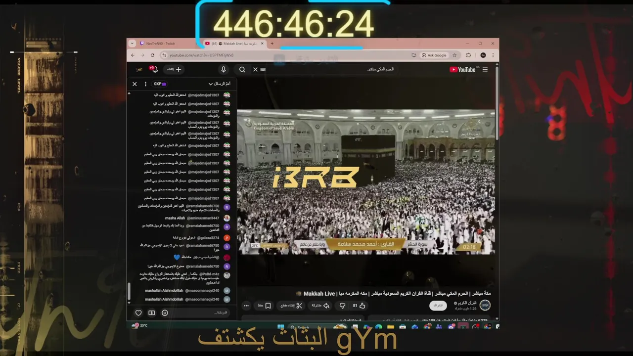This screenshot has width=633, height=356.
Task: Expand the top messages chat dropdown
Action: [x=219, y=84]
